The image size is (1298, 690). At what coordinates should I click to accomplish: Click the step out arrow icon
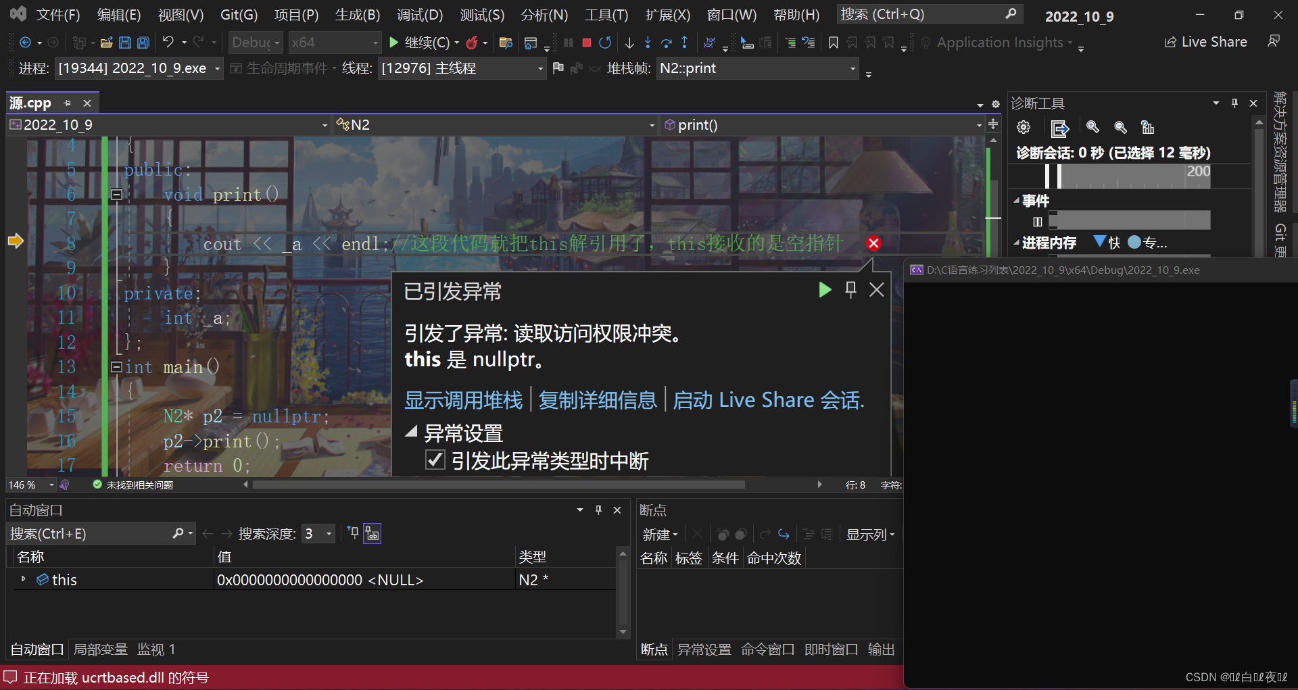[684, 43]
